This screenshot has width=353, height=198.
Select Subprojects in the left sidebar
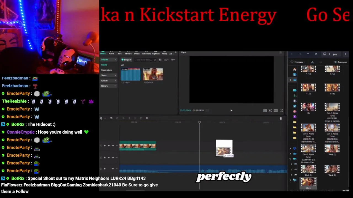[107, 70]
